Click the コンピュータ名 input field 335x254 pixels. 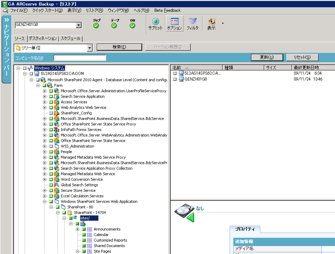[80, 58]
